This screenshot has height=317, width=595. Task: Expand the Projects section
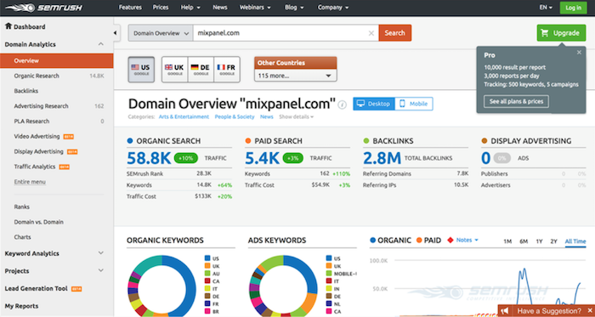(x=100, y=270)
